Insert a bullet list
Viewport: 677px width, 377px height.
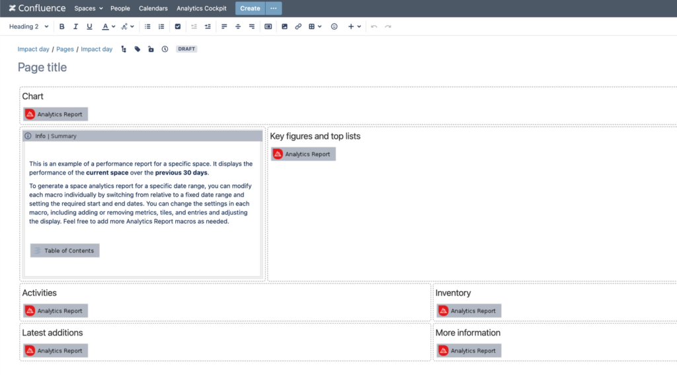147,26
